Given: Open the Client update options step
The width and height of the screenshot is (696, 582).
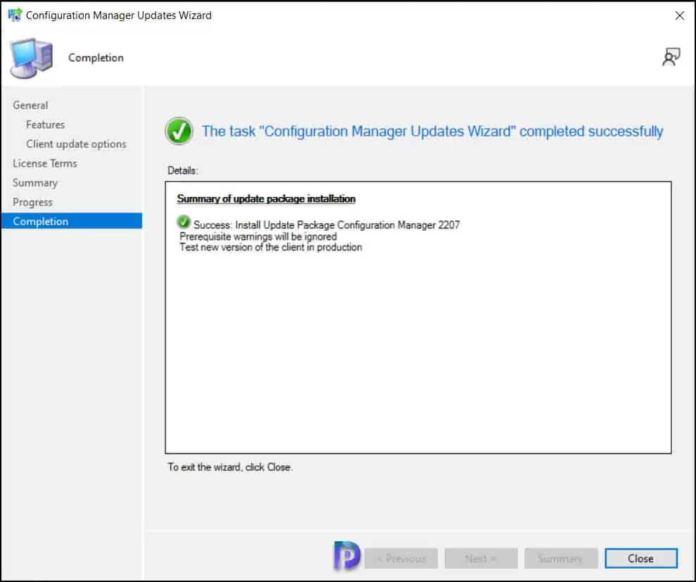Looking at the screenshot, I should 76,144.
